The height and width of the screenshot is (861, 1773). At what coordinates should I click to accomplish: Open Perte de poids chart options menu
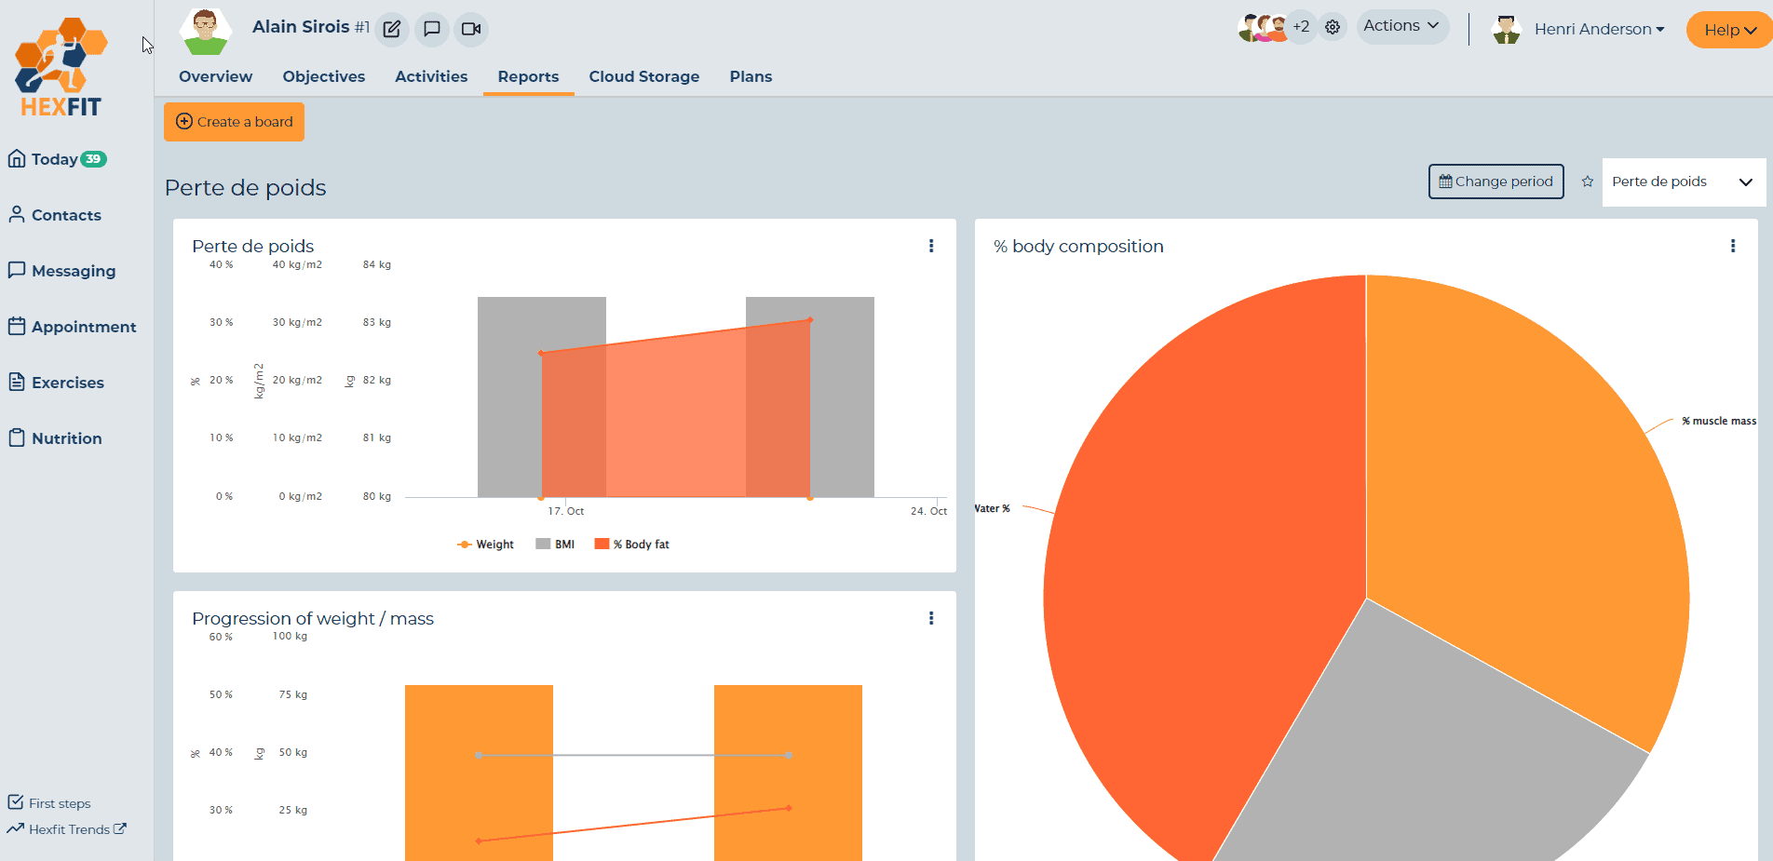click(x=931, y=246)
